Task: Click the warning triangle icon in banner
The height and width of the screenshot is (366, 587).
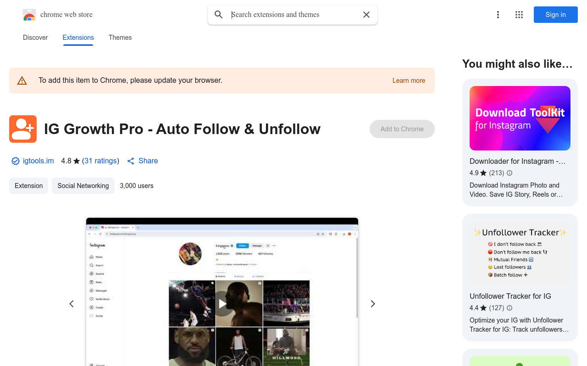Action: (x=22, y=81)
